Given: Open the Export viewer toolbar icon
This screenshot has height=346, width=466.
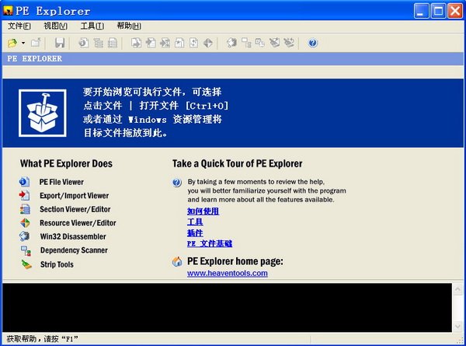Looking at the screenshot, I should click(137, 43).
